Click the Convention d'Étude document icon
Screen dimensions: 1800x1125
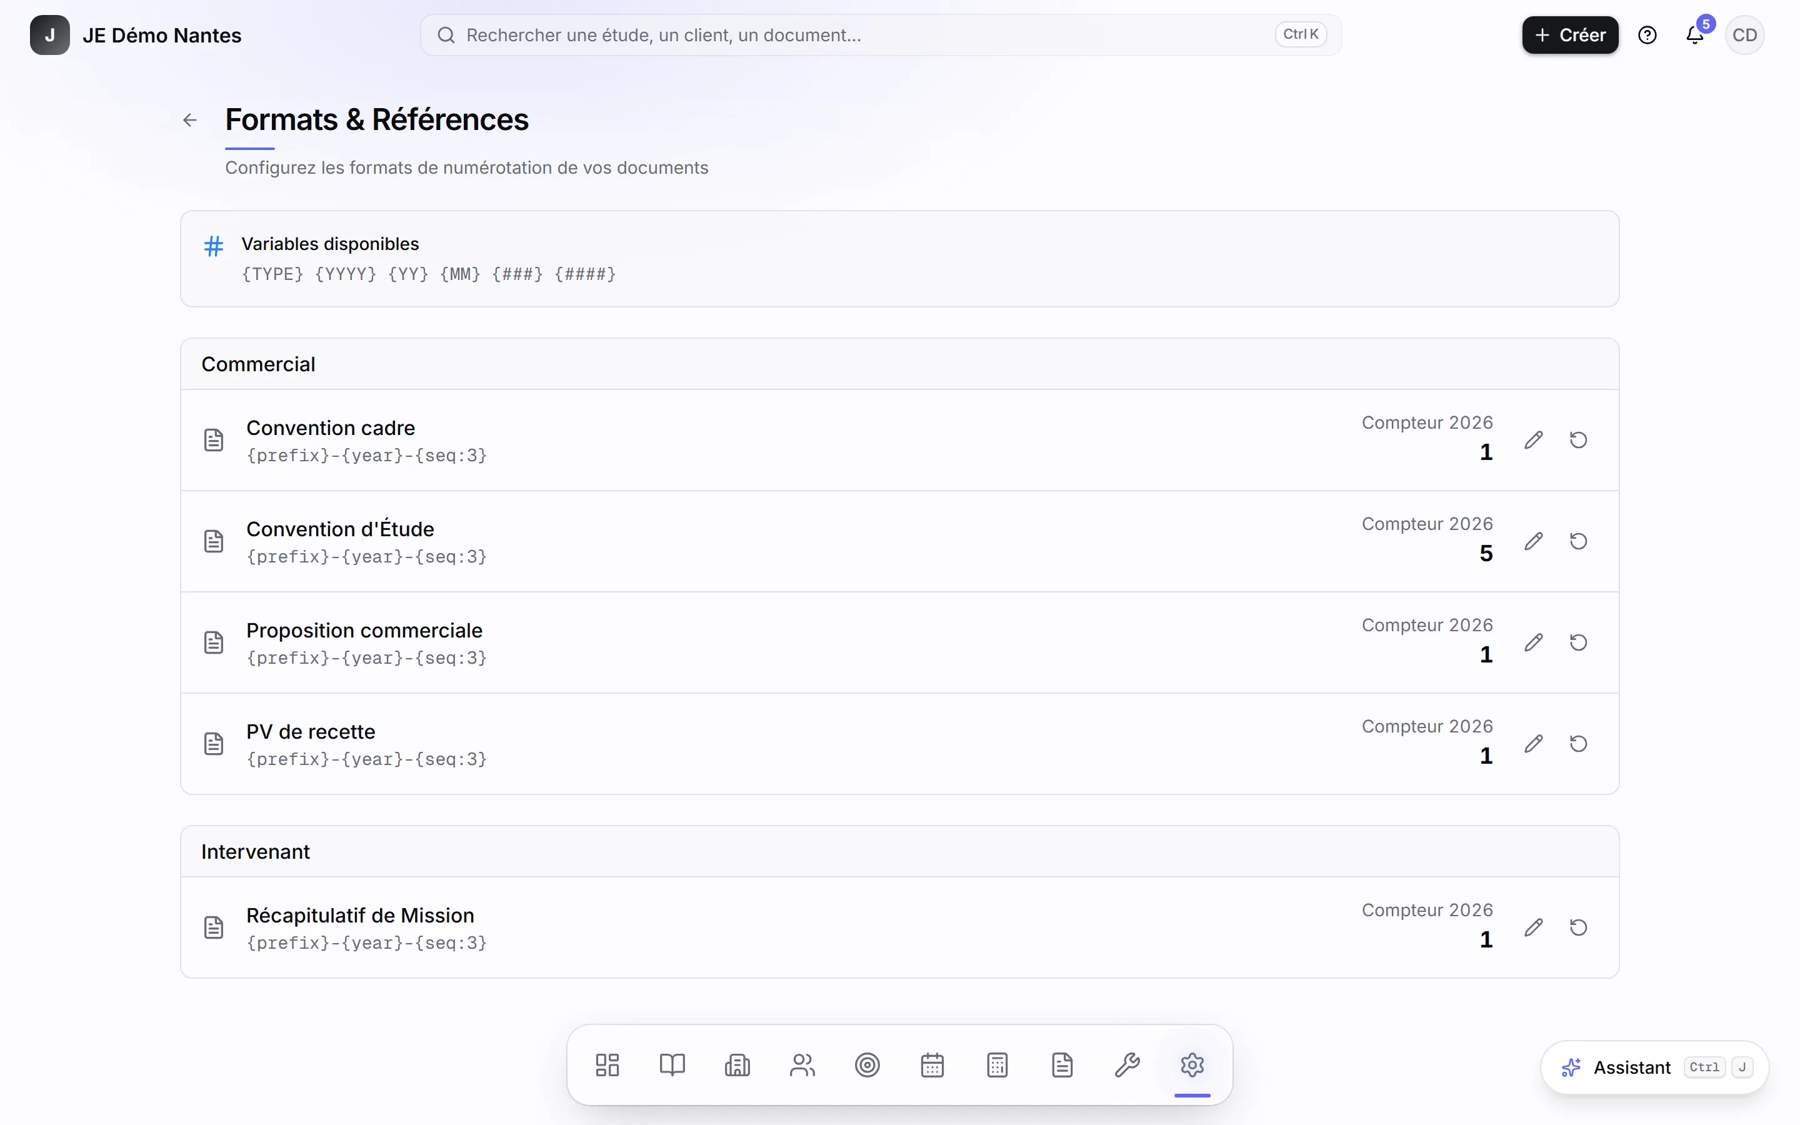[214, 541]
